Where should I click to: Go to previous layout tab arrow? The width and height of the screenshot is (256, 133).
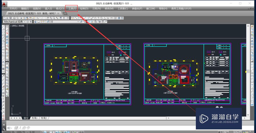pos(14,118)
